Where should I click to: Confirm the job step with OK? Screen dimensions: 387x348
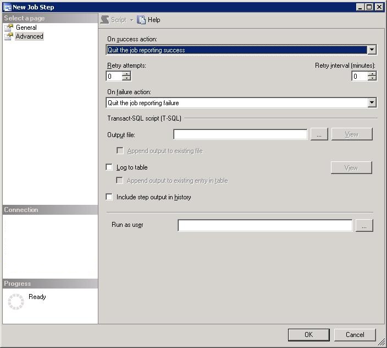tap(308, 335)
